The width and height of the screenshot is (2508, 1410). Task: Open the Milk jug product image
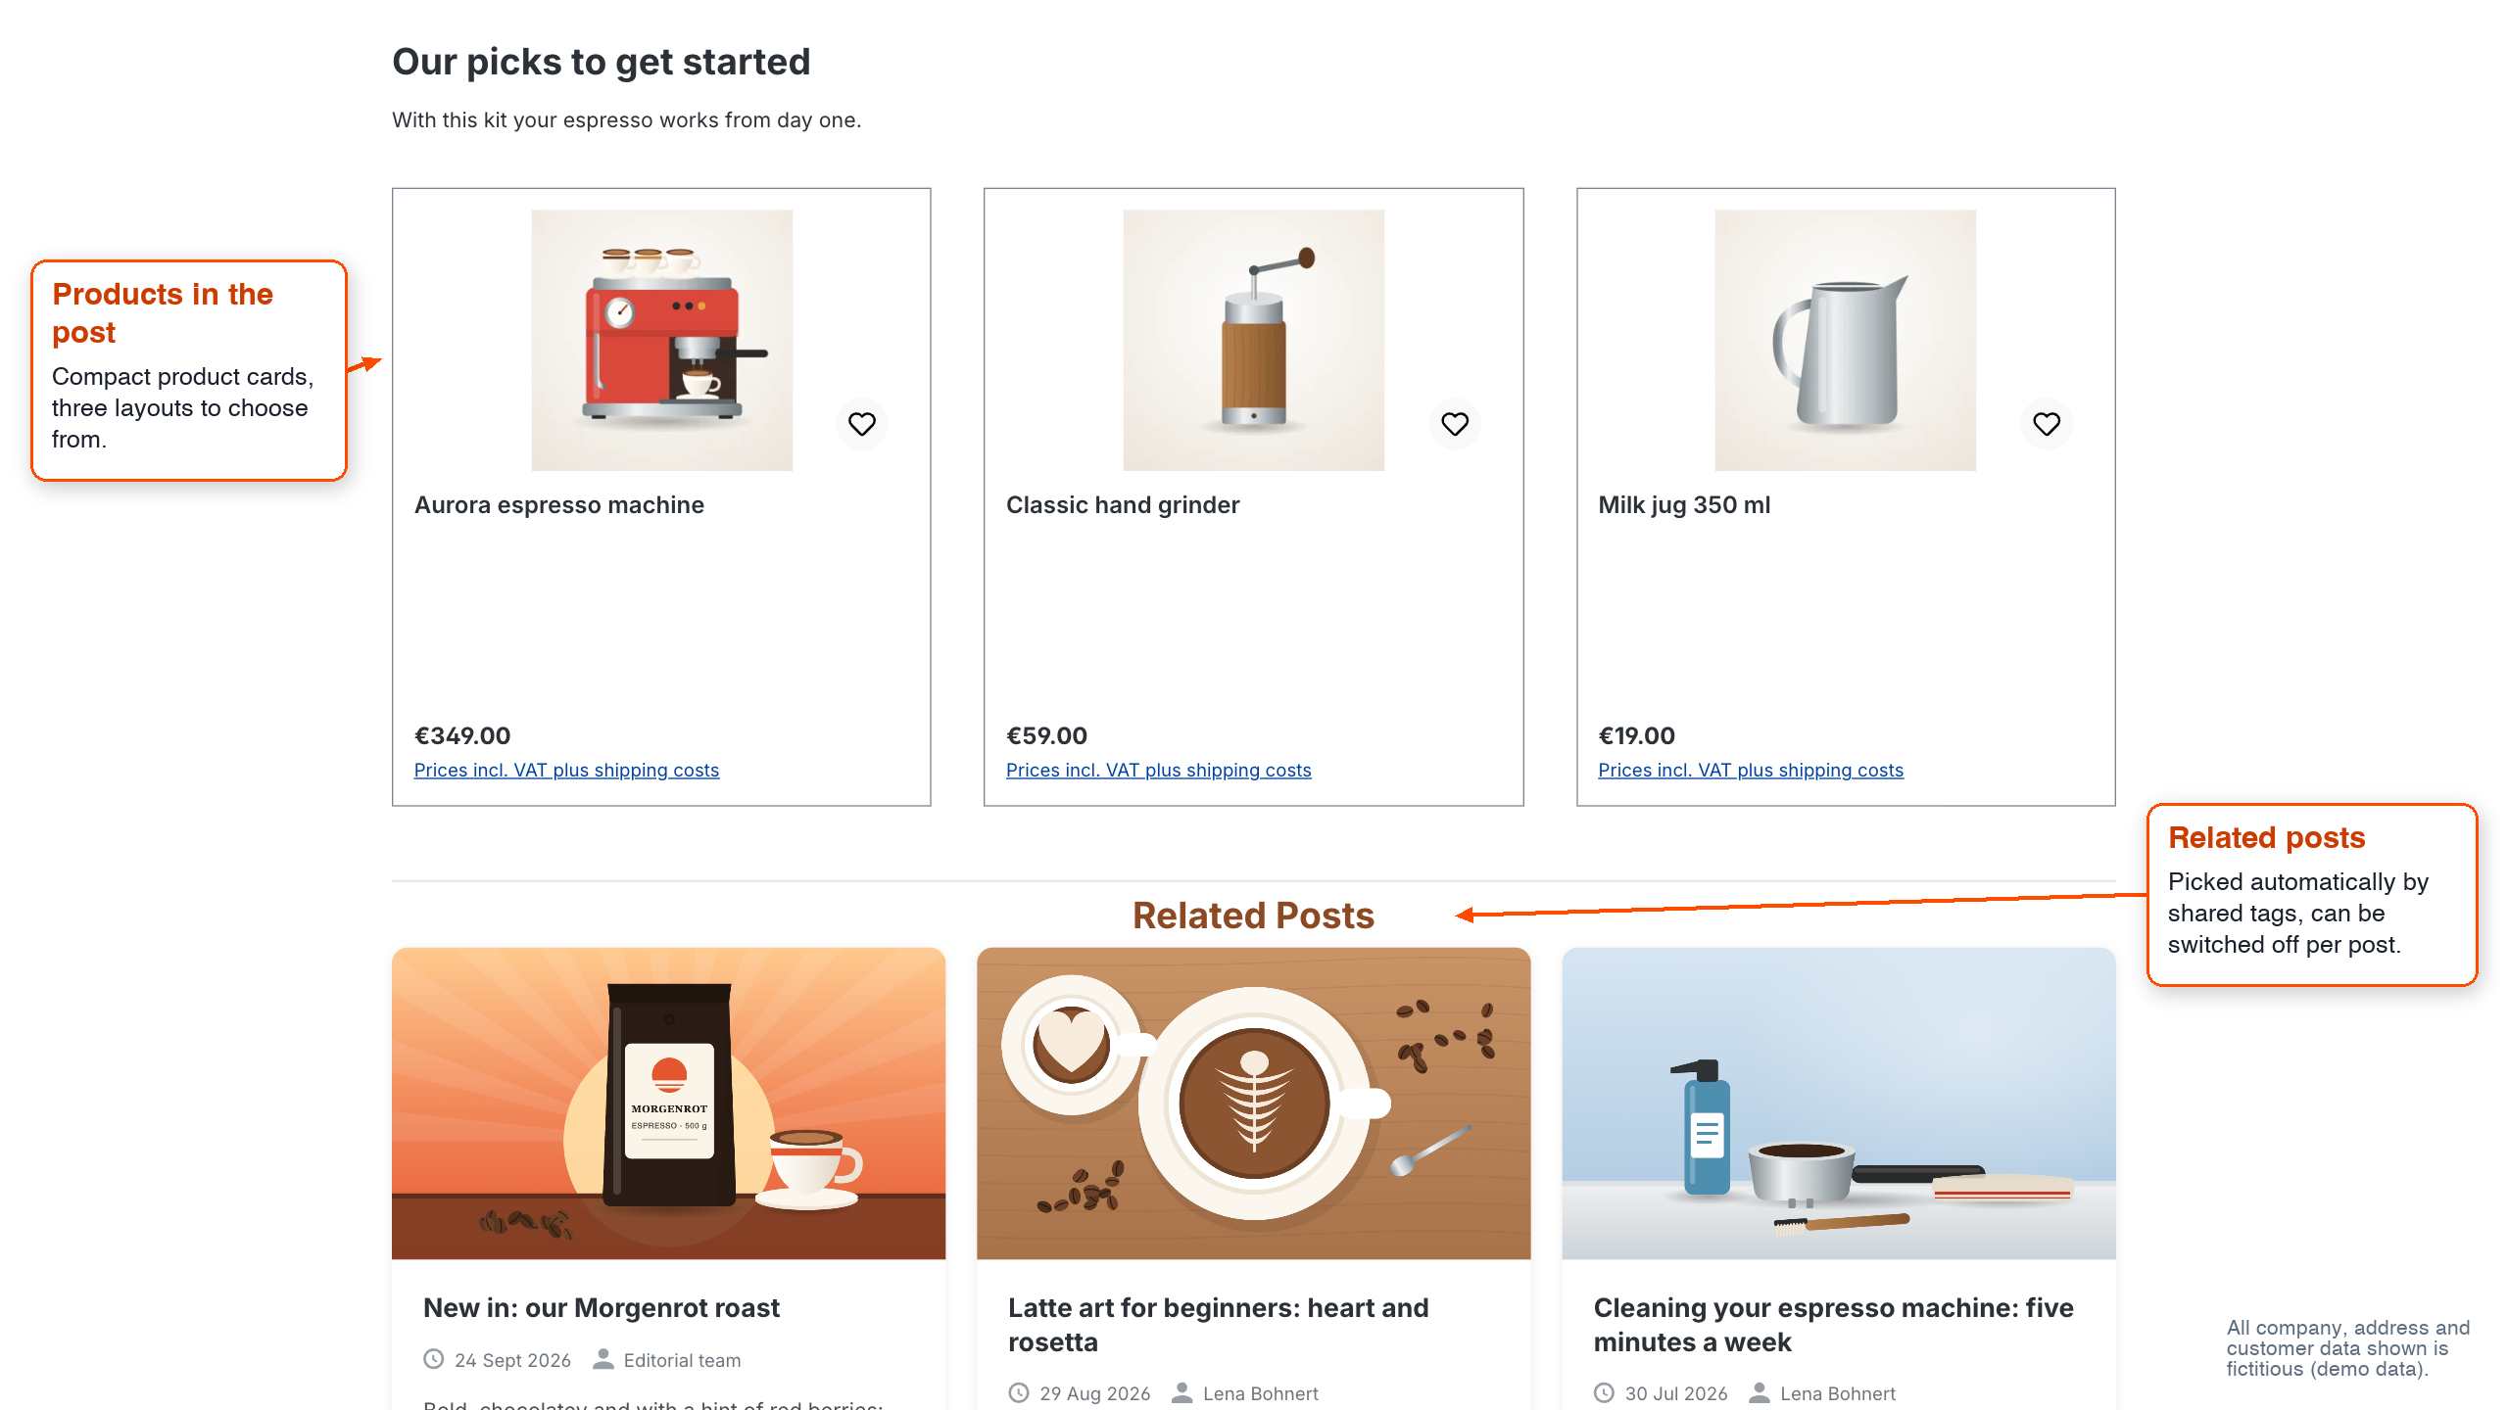point(1845,340)
